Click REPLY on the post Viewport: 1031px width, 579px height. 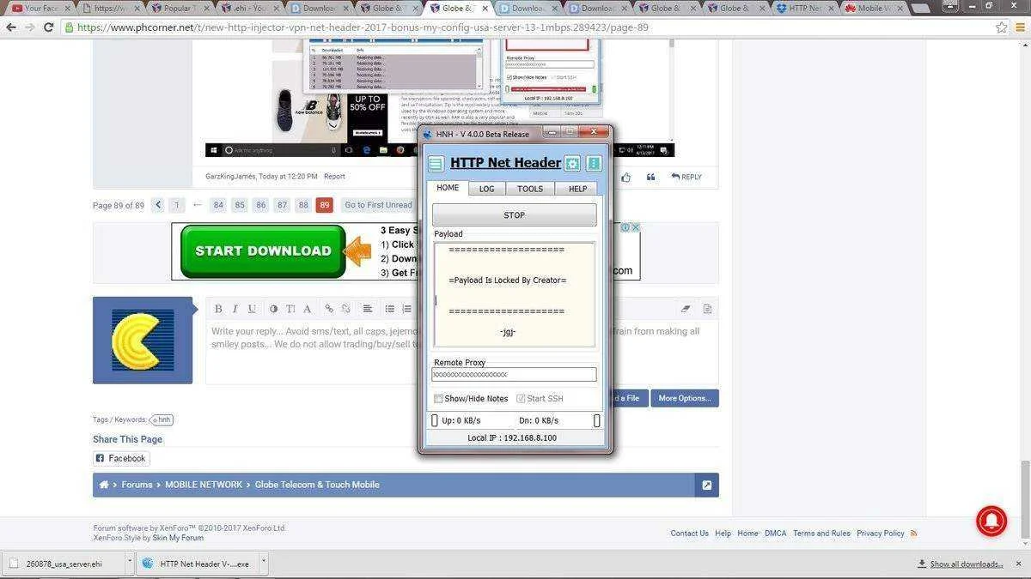(x=686, y=177)
